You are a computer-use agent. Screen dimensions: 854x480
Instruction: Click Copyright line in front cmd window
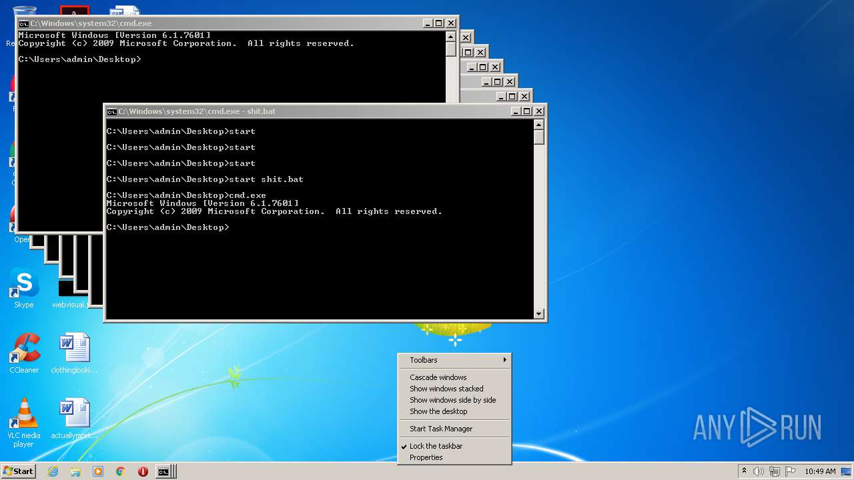point(274,211)
